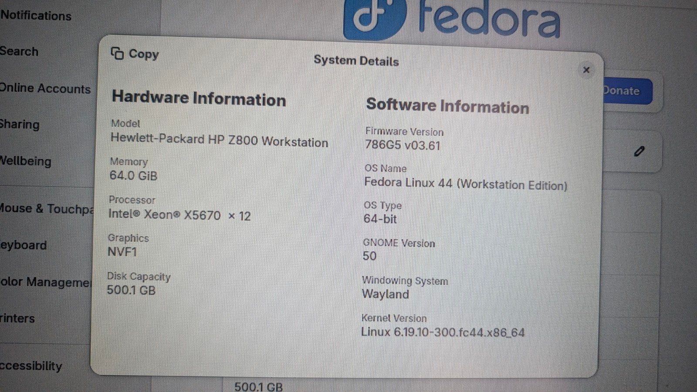Open Online Accounts settings panel

click(45, 88)
